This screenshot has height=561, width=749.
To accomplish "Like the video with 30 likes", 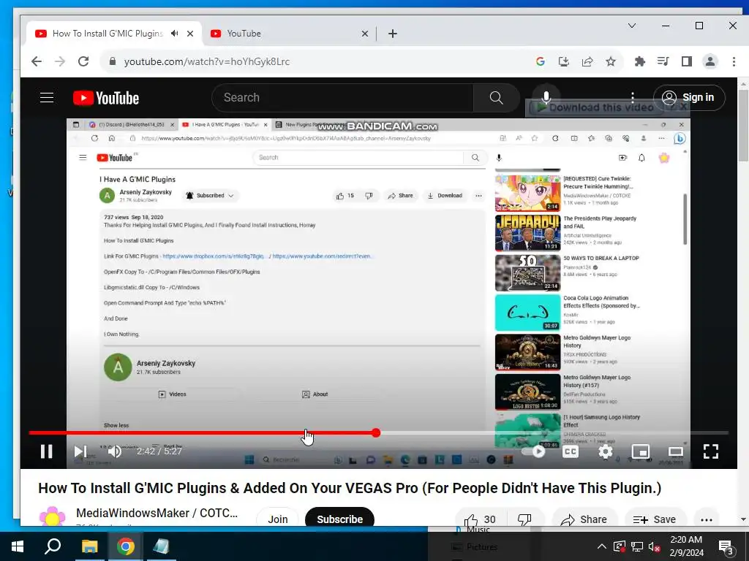I will coord(481,519).
